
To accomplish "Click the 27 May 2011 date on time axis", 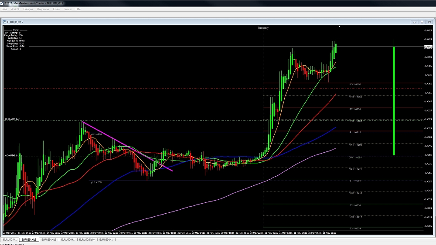I will (10, 233).
